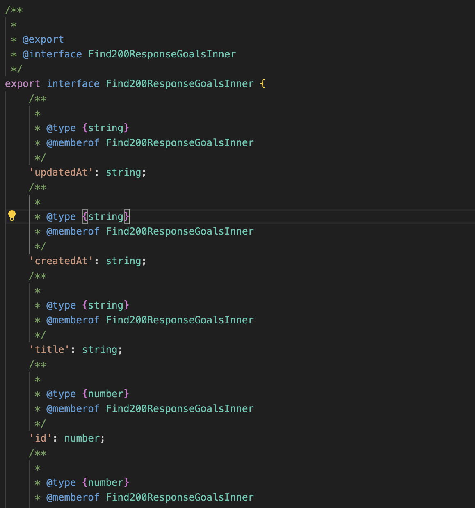Click the number type after 'id'
475x508 pixels.
(82, 438)
